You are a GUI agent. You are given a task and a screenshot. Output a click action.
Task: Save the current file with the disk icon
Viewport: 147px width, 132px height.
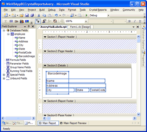(27, 15)
